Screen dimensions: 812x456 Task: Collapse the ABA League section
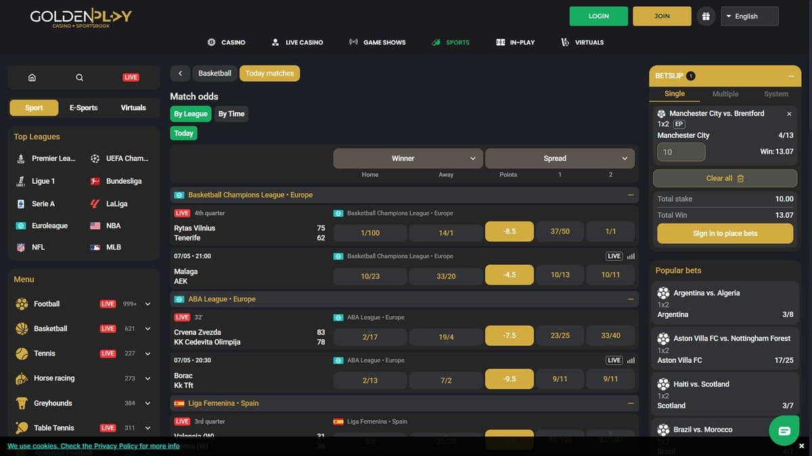631,299
